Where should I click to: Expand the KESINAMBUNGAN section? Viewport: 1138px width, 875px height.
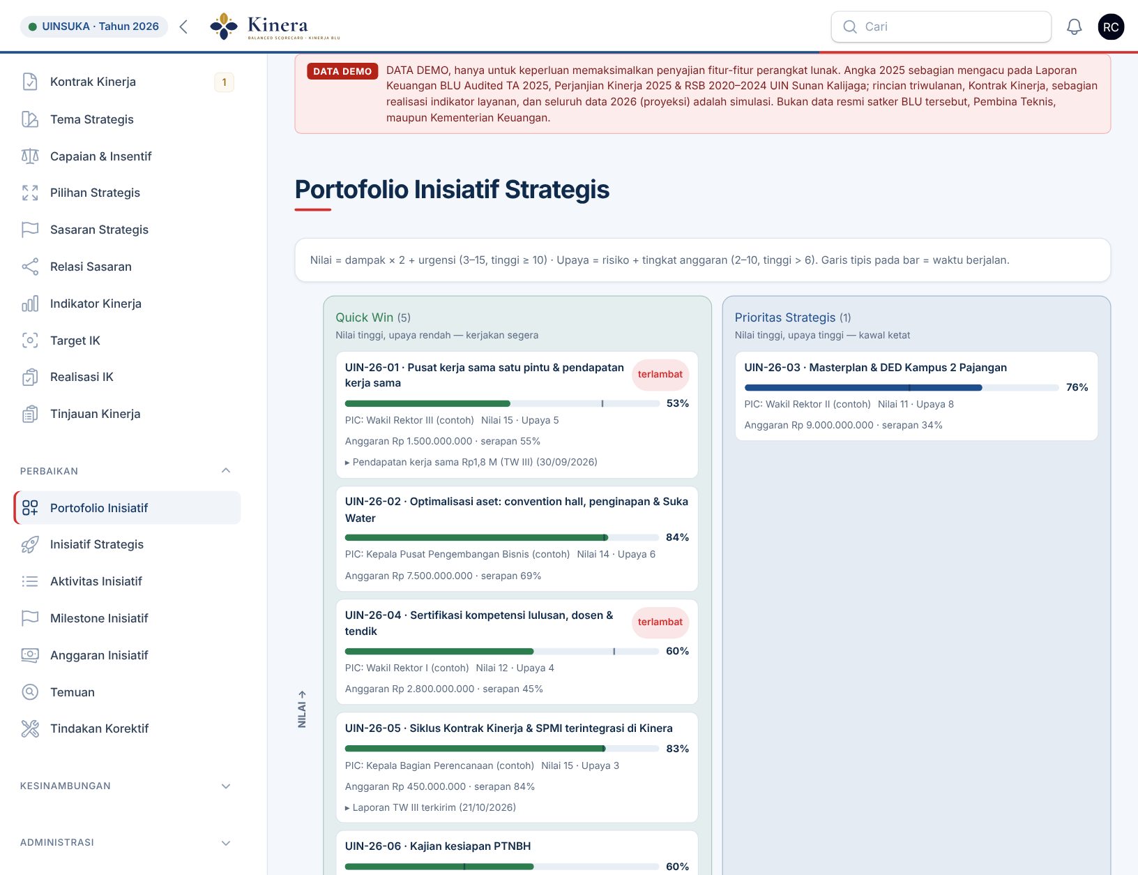226,786
